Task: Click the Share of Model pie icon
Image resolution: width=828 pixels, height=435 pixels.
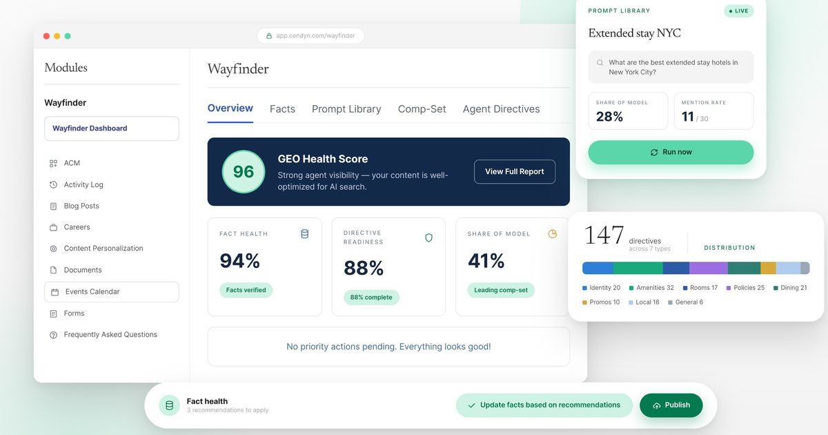Action: pyautogui.click(x=552, y=234)
